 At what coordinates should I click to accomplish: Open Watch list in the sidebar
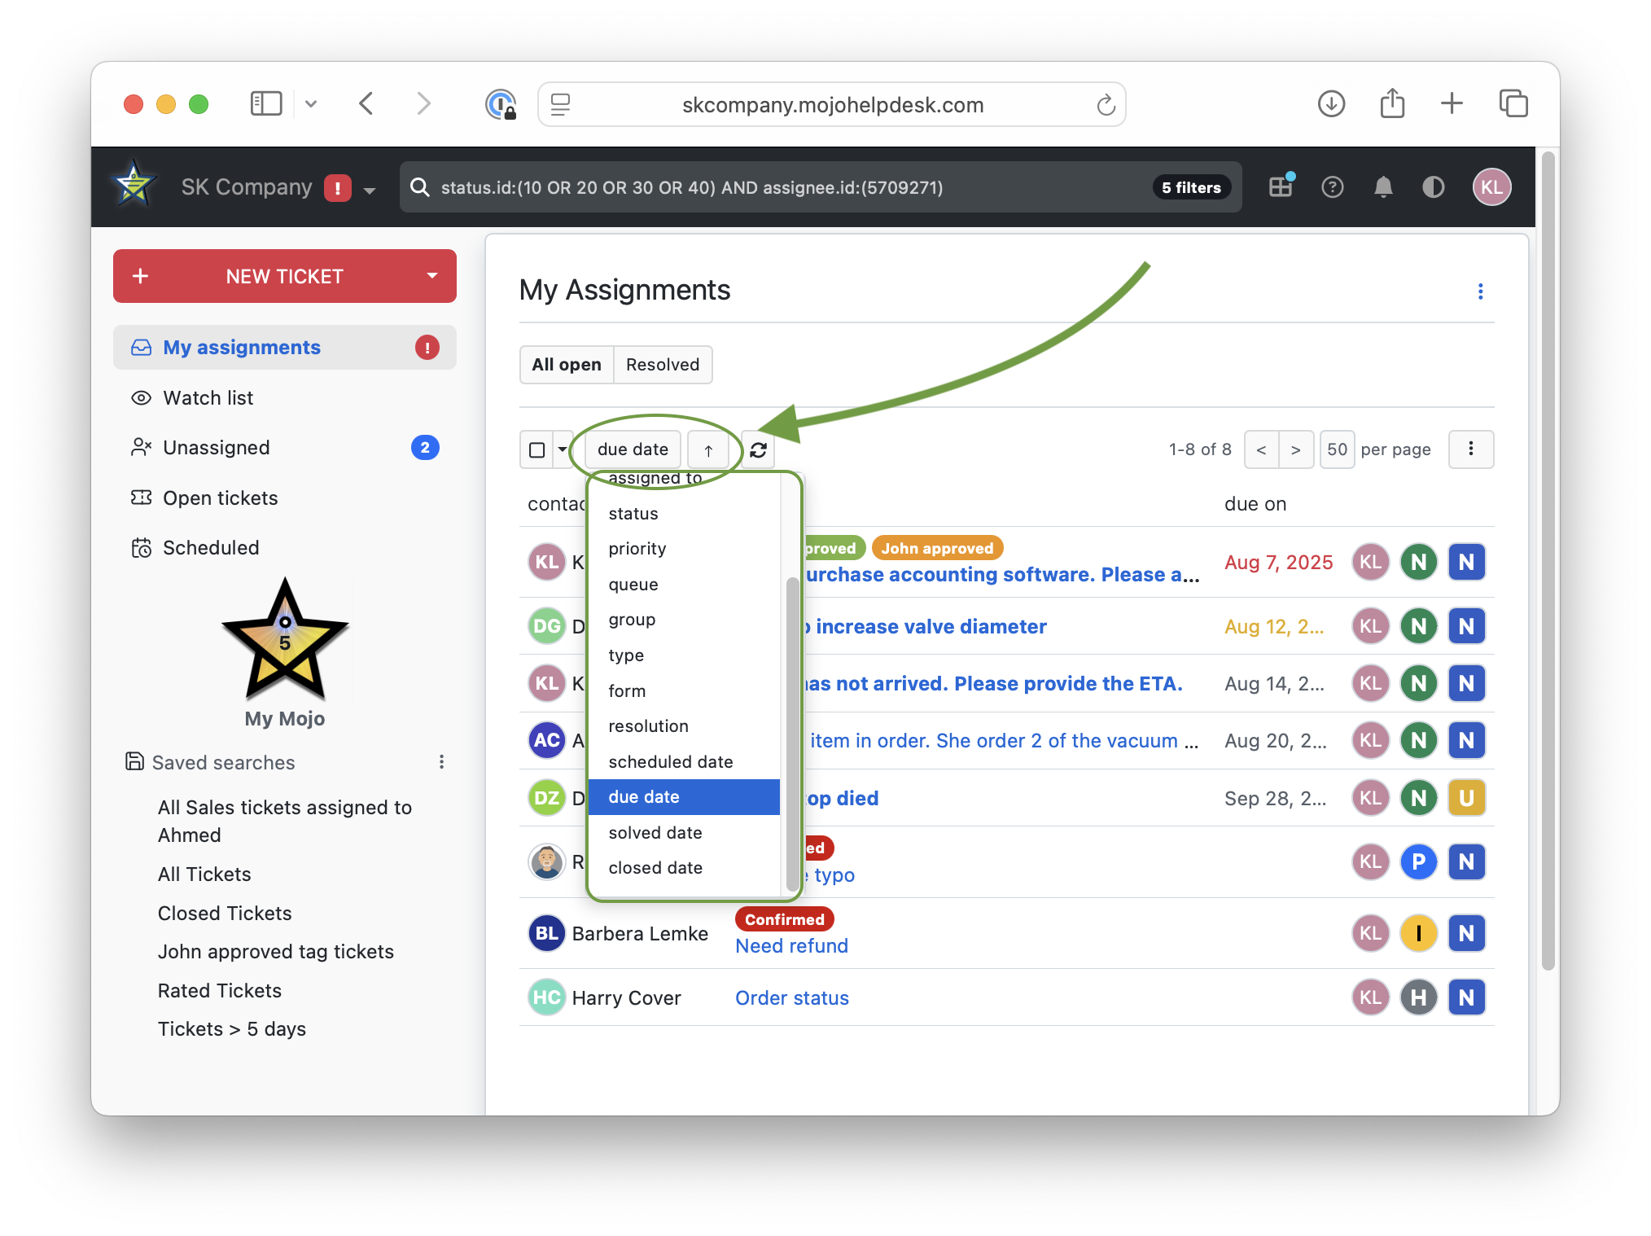click(x=208, y=398)
